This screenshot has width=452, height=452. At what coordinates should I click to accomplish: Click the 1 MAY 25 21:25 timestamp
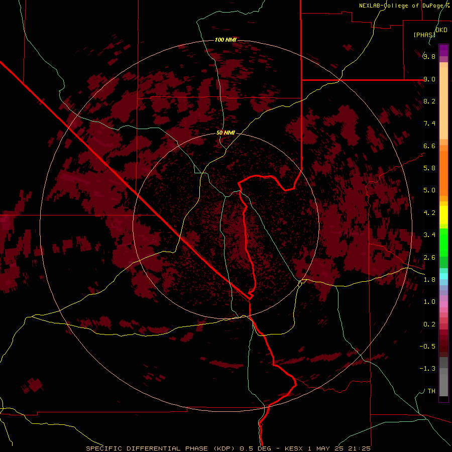pos(339,448)
